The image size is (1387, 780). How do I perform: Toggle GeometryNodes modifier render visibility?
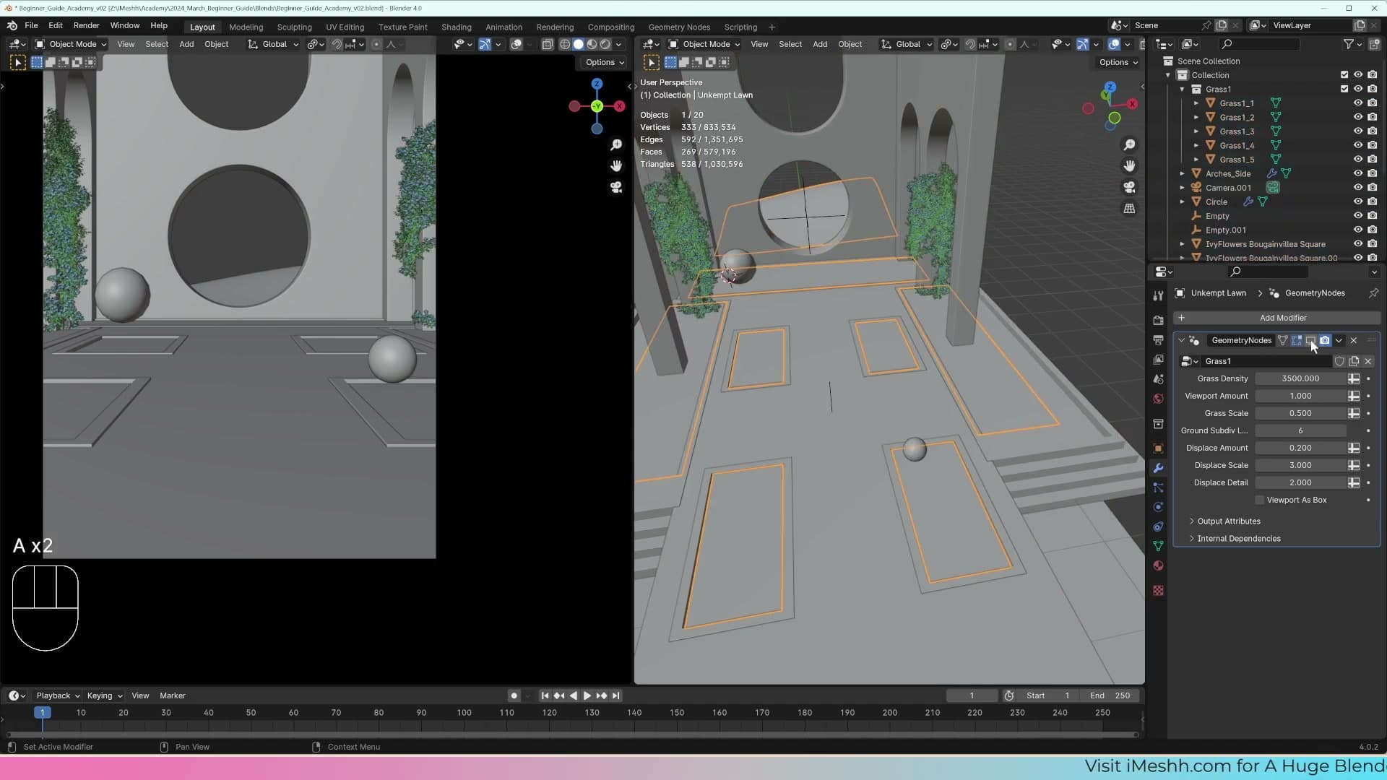(1325, 340)
